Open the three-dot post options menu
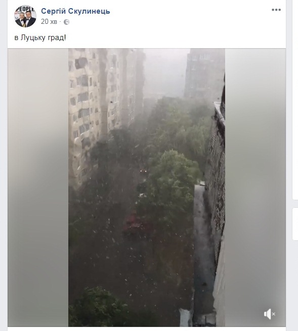Image resolution: width=298 pixels, height=331 pixels. coord(276,10)
